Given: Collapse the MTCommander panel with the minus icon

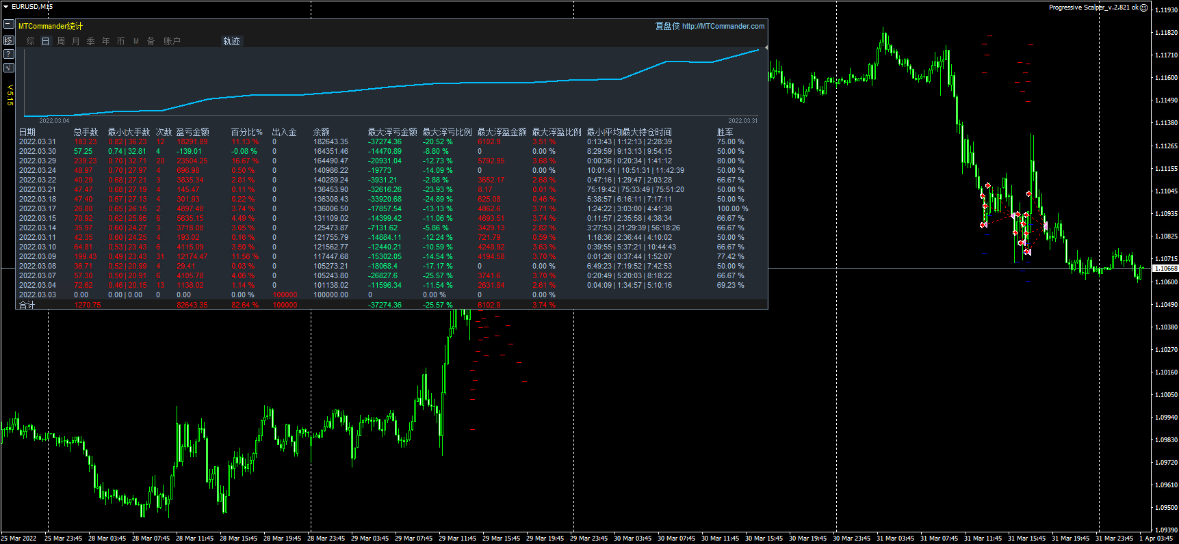Looking at the screenshot, I should click(x=9, y=24).
